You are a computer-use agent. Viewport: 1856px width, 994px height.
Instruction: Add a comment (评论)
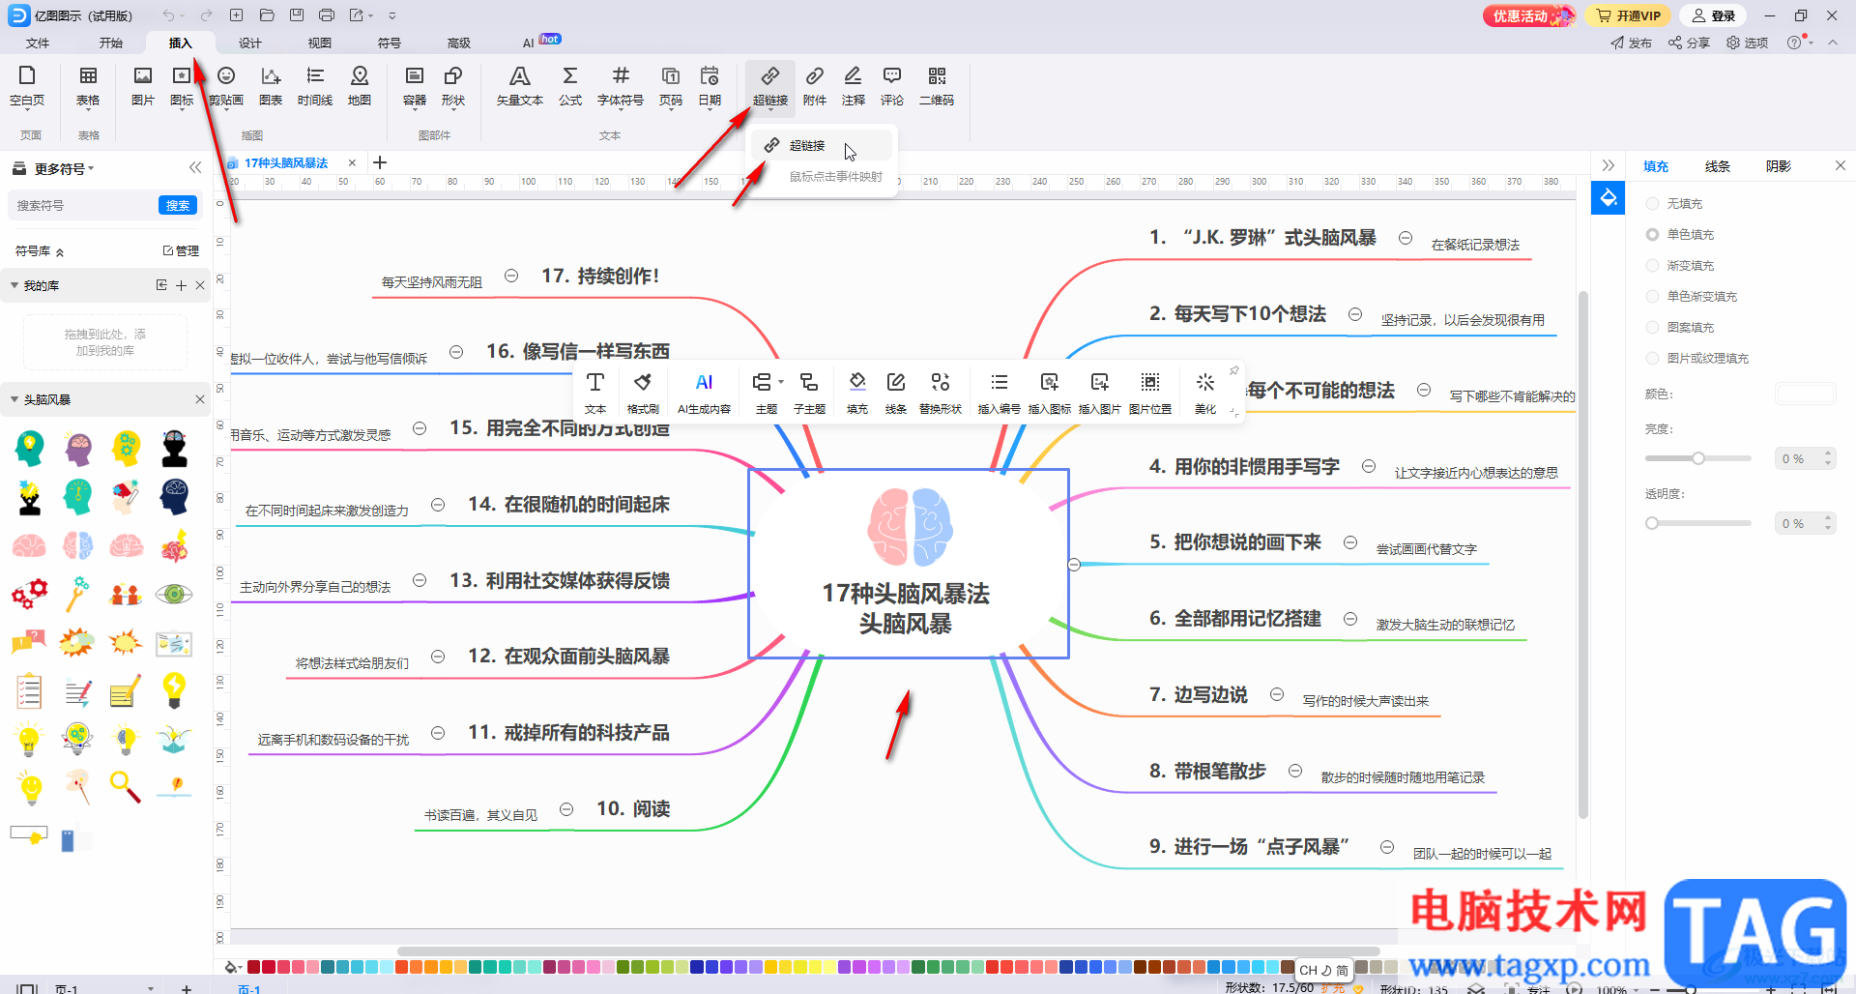(x=892, y=85)
